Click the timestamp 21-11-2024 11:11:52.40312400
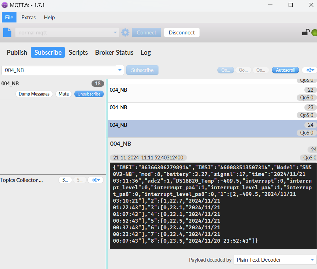The height and width of the screenshot is (269, 317). click(148, 158)
